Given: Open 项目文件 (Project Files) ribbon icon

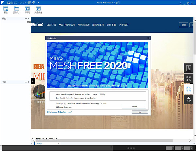Looking at the screenshot, I should pos(17,10).
